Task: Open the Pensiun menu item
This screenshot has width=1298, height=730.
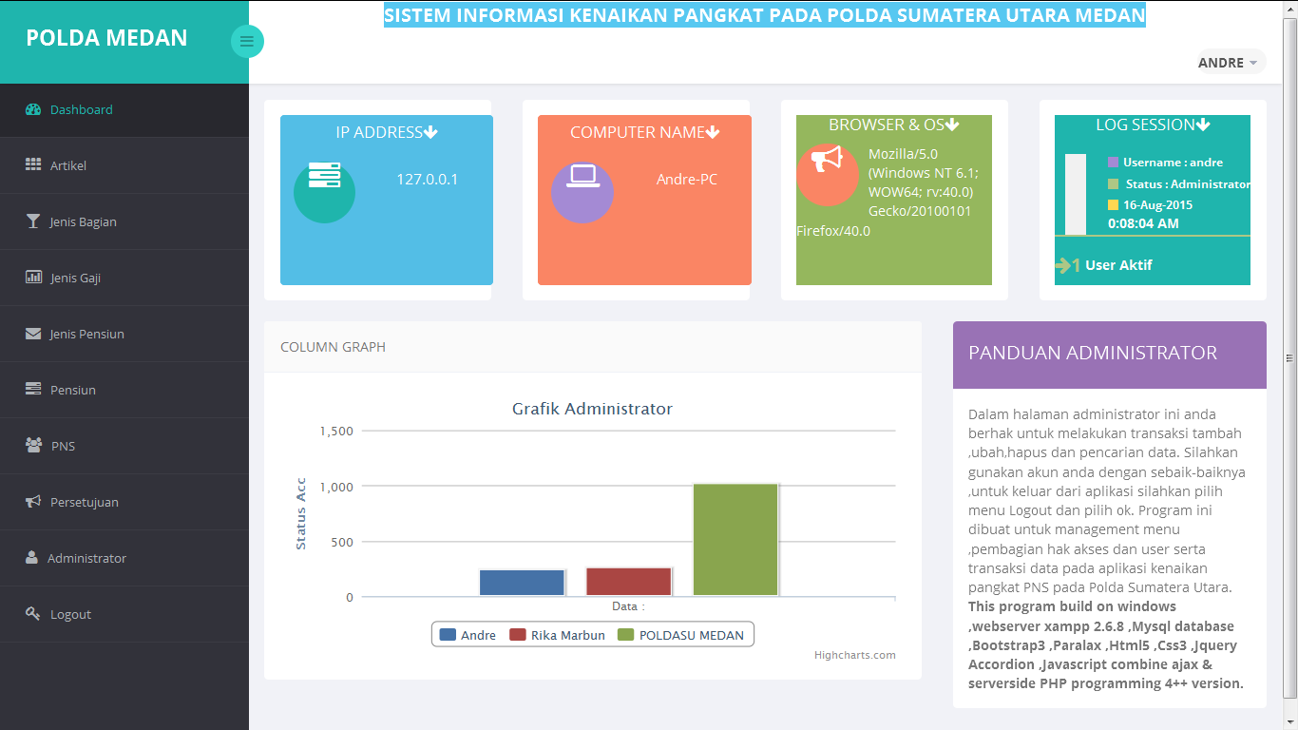Action: (73, 390)
